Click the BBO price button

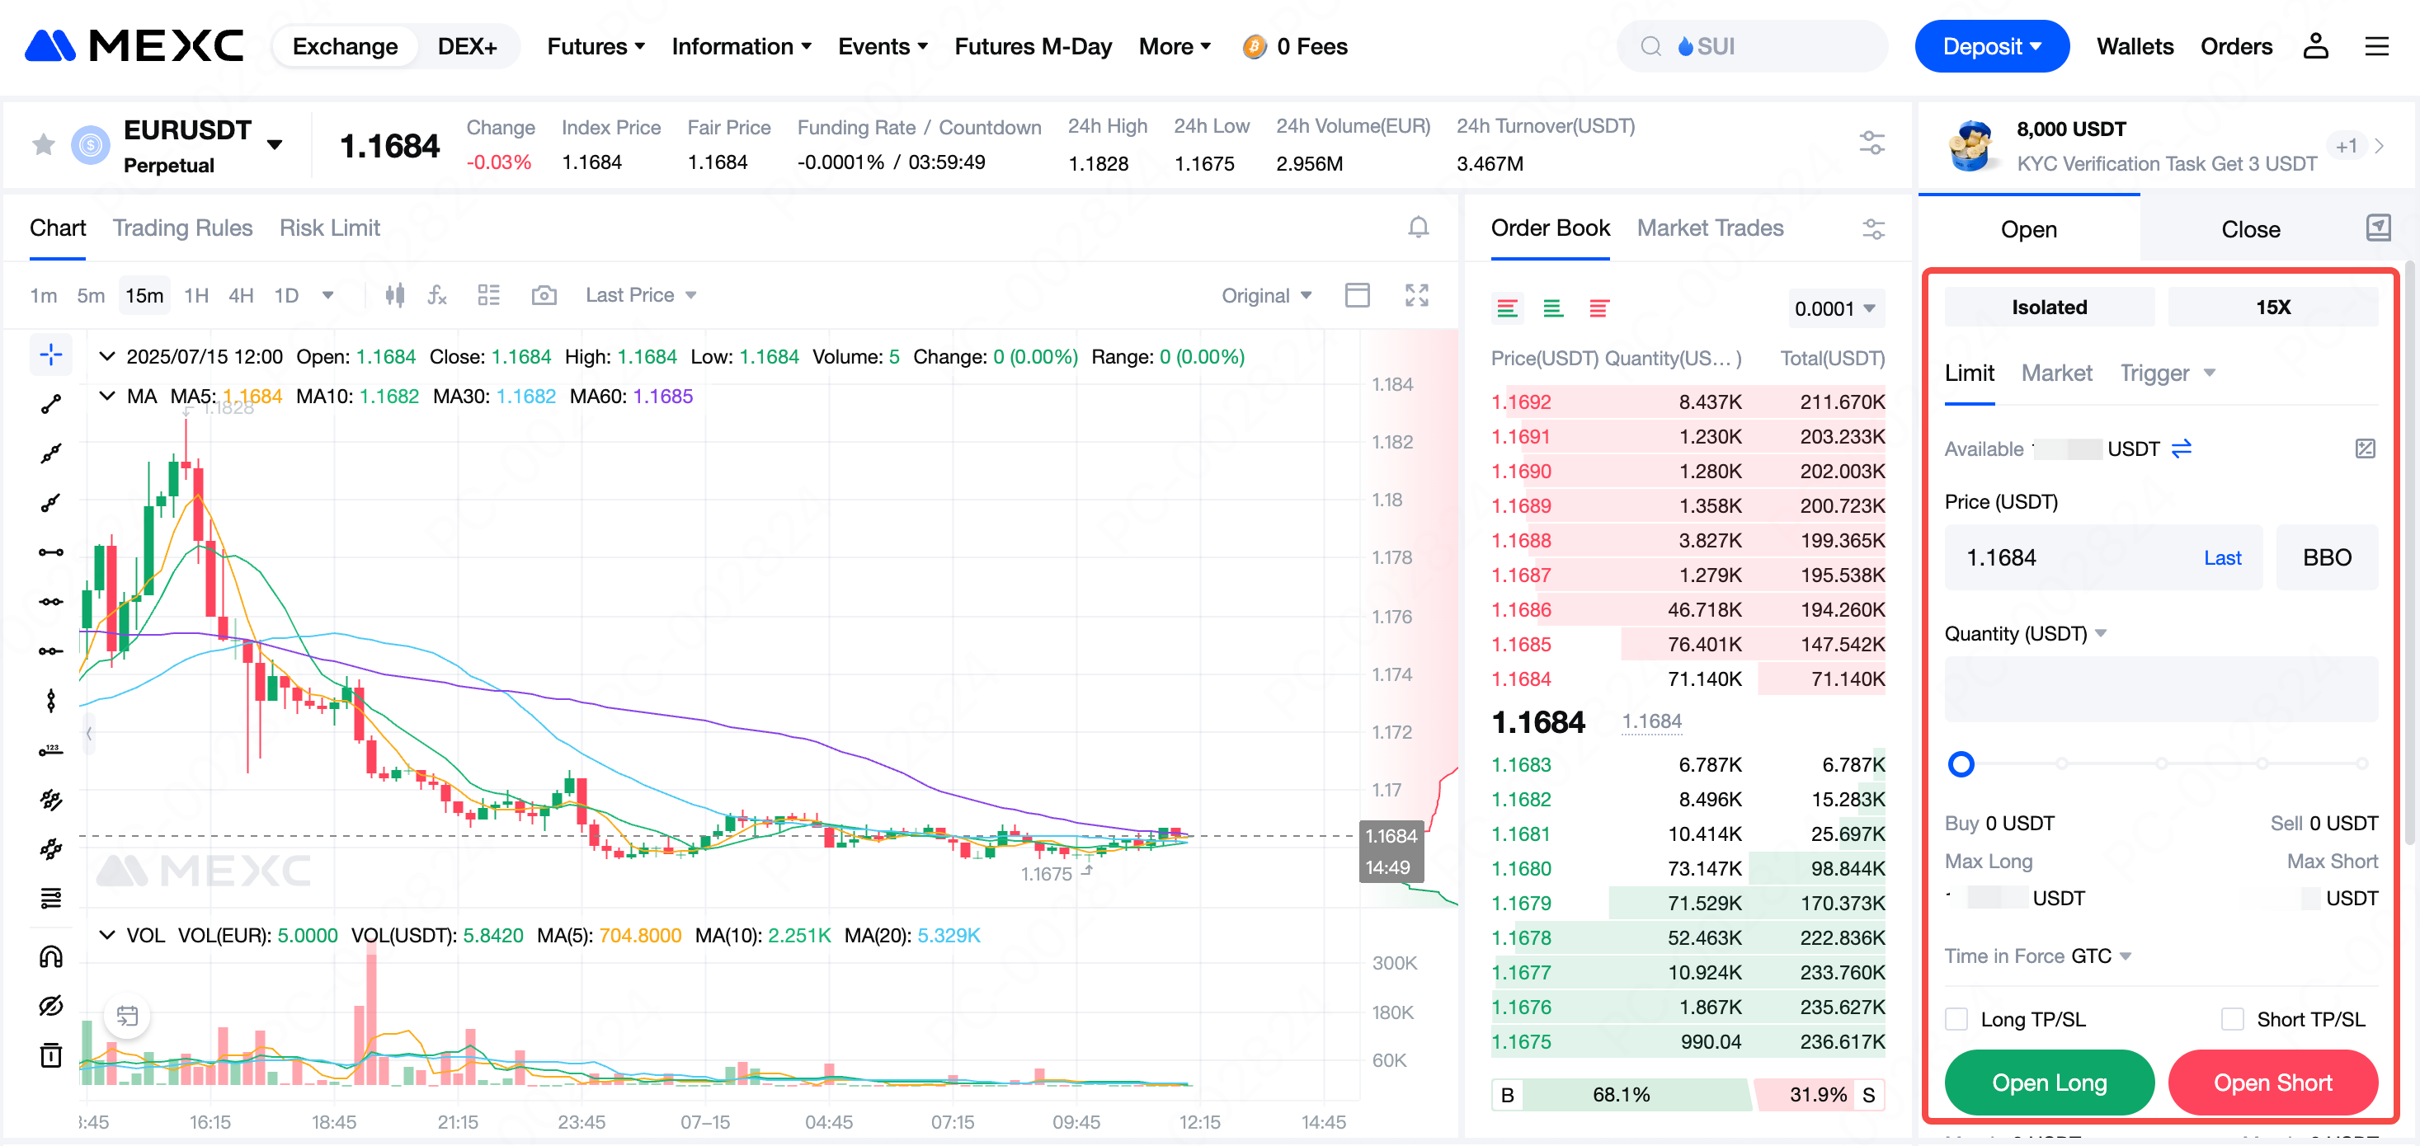coord(2326,558)
